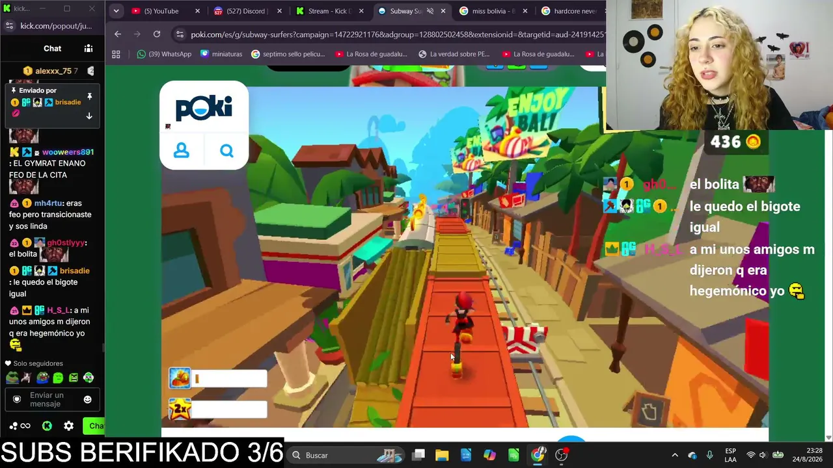The width and height of the screenshot is (833, 468).
Task: Click the 2x multiplier progress bar
Action: [x=229, y=409]
